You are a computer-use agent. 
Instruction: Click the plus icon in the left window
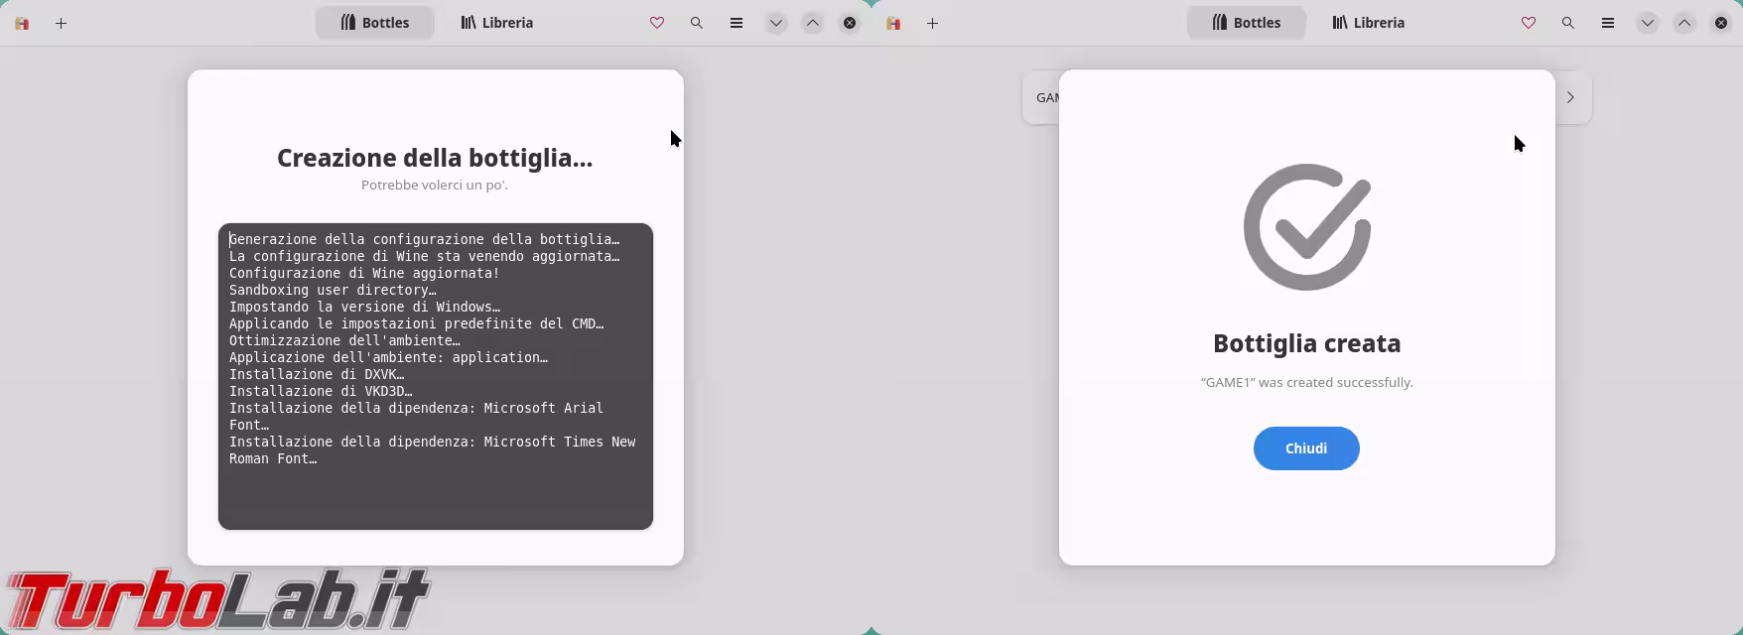pyautogui.click(x=61, y=23)
